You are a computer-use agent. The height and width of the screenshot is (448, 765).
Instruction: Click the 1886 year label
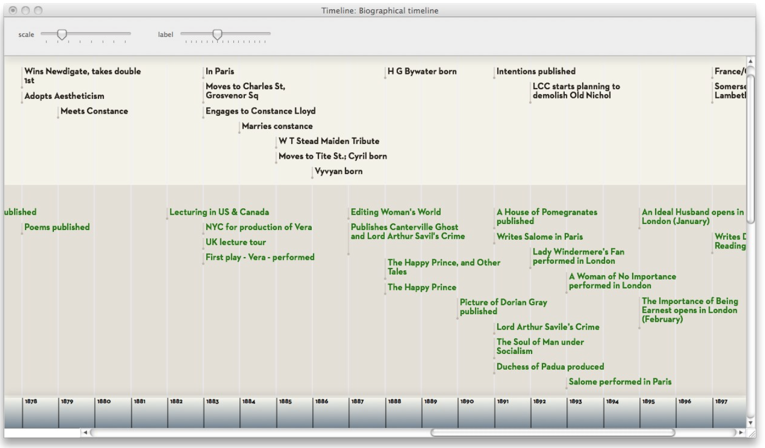321,402
